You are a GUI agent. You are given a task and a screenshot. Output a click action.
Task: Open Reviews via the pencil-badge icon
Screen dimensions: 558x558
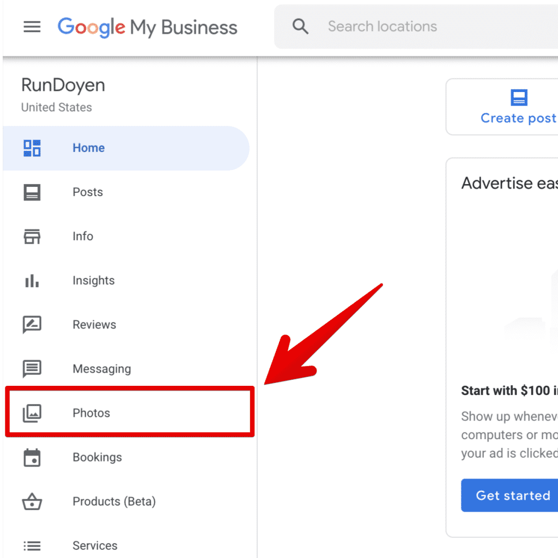[x=32, y=324]
